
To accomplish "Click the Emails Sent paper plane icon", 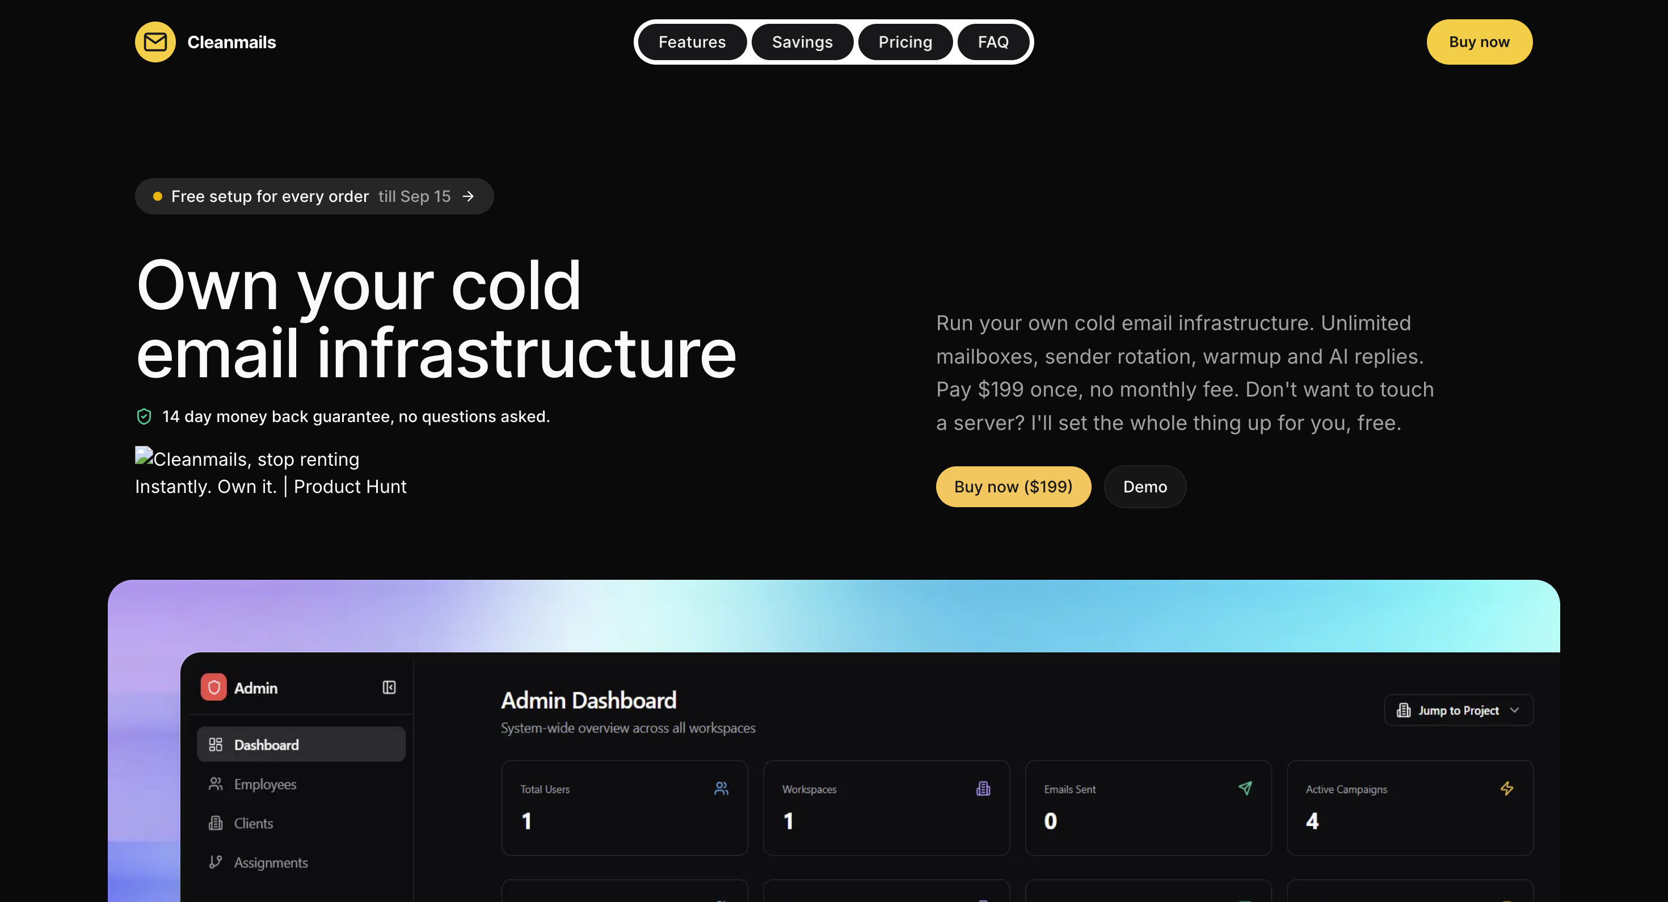I will click(1245, 789).
